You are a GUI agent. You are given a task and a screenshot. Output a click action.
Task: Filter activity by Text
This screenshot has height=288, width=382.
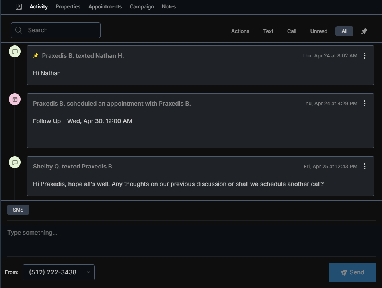[268, 31]
